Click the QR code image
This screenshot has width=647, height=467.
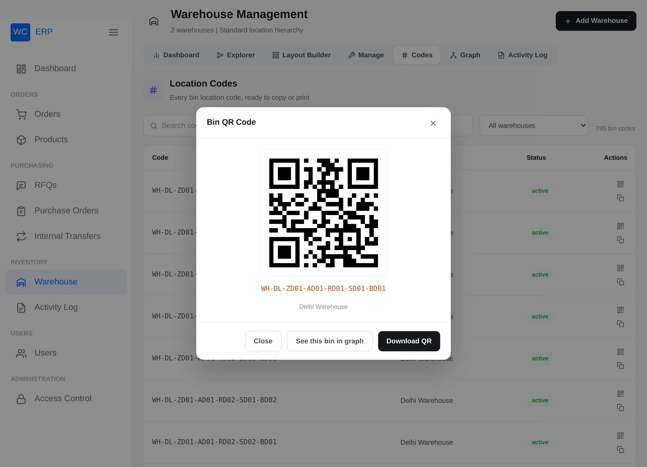coord(323,213)
